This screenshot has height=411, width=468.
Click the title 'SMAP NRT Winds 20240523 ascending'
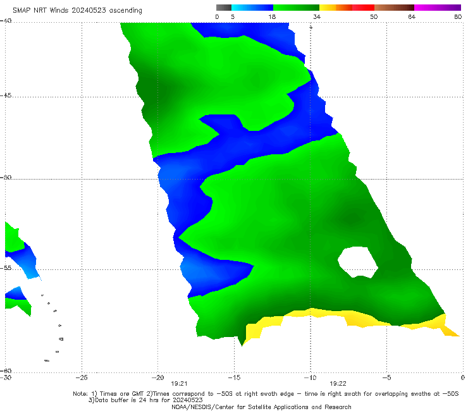click(77, 10)
